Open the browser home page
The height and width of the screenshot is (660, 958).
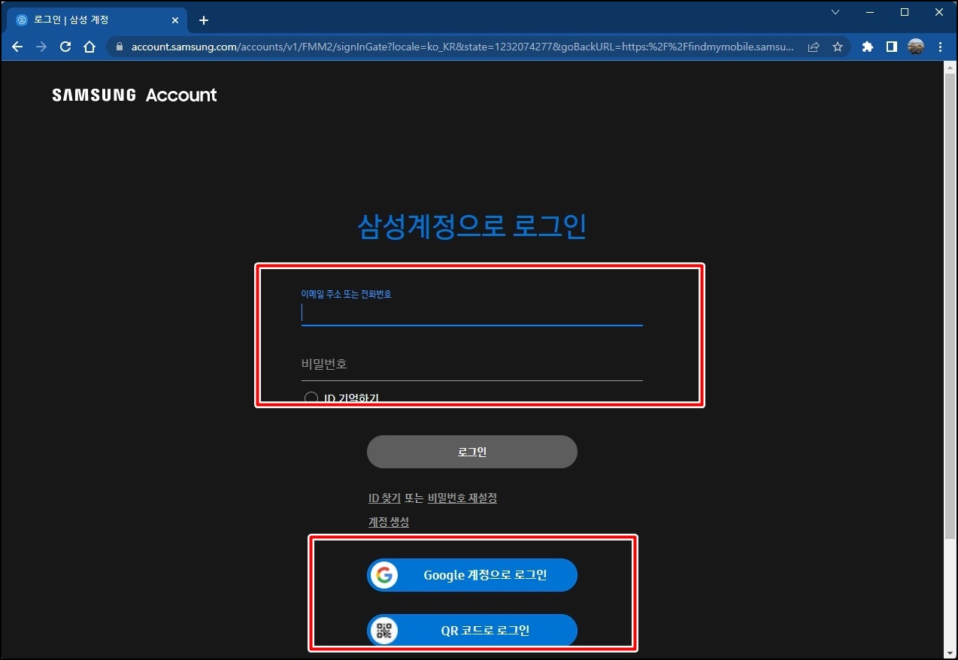[89, 47]
